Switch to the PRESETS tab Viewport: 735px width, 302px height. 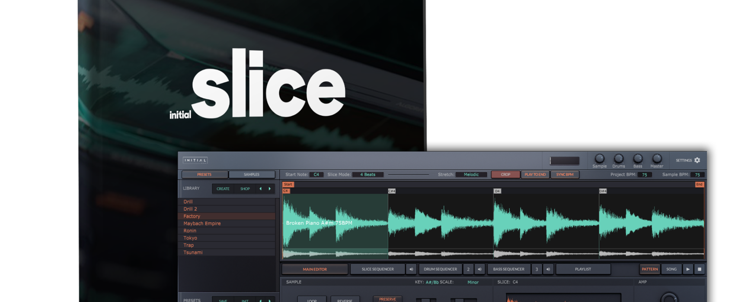pos(205,175)
